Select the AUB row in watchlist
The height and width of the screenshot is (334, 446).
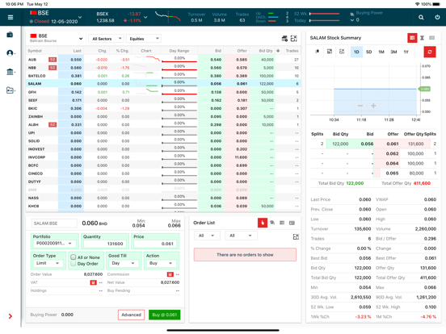point(163,60)
